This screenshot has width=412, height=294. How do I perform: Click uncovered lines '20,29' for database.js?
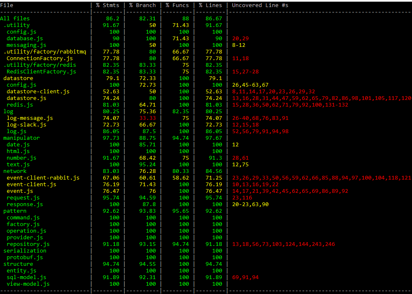[240, 39]
